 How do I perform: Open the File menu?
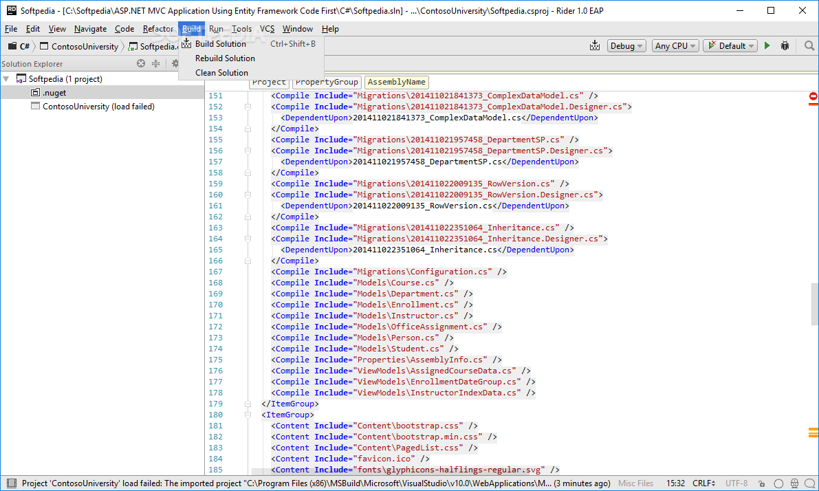(x=11, y=29)
